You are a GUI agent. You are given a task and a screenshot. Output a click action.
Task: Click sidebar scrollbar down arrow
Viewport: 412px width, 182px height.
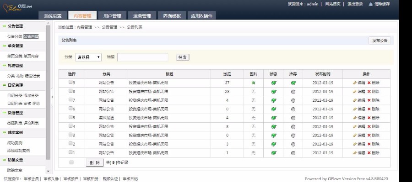tap(48, 171)
